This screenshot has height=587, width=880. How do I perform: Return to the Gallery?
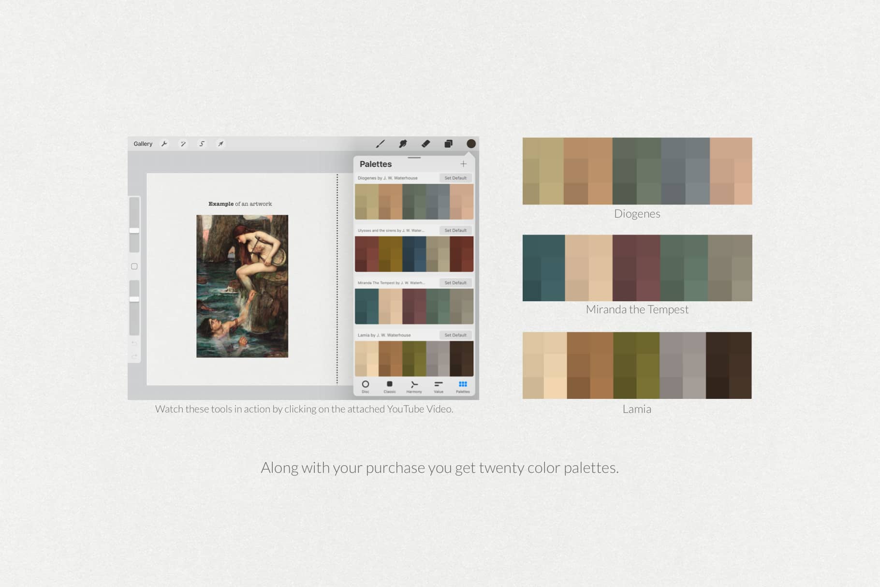pos(143,143)
